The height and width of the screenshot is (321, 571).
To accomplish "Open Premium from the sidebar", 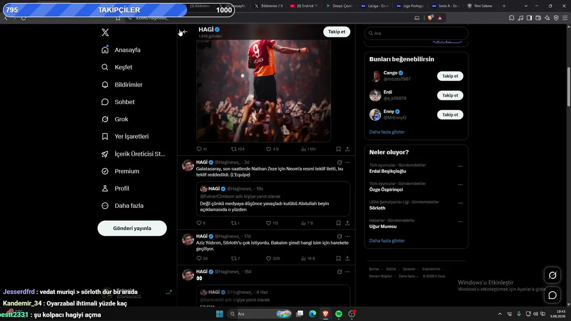I will 120,171.
